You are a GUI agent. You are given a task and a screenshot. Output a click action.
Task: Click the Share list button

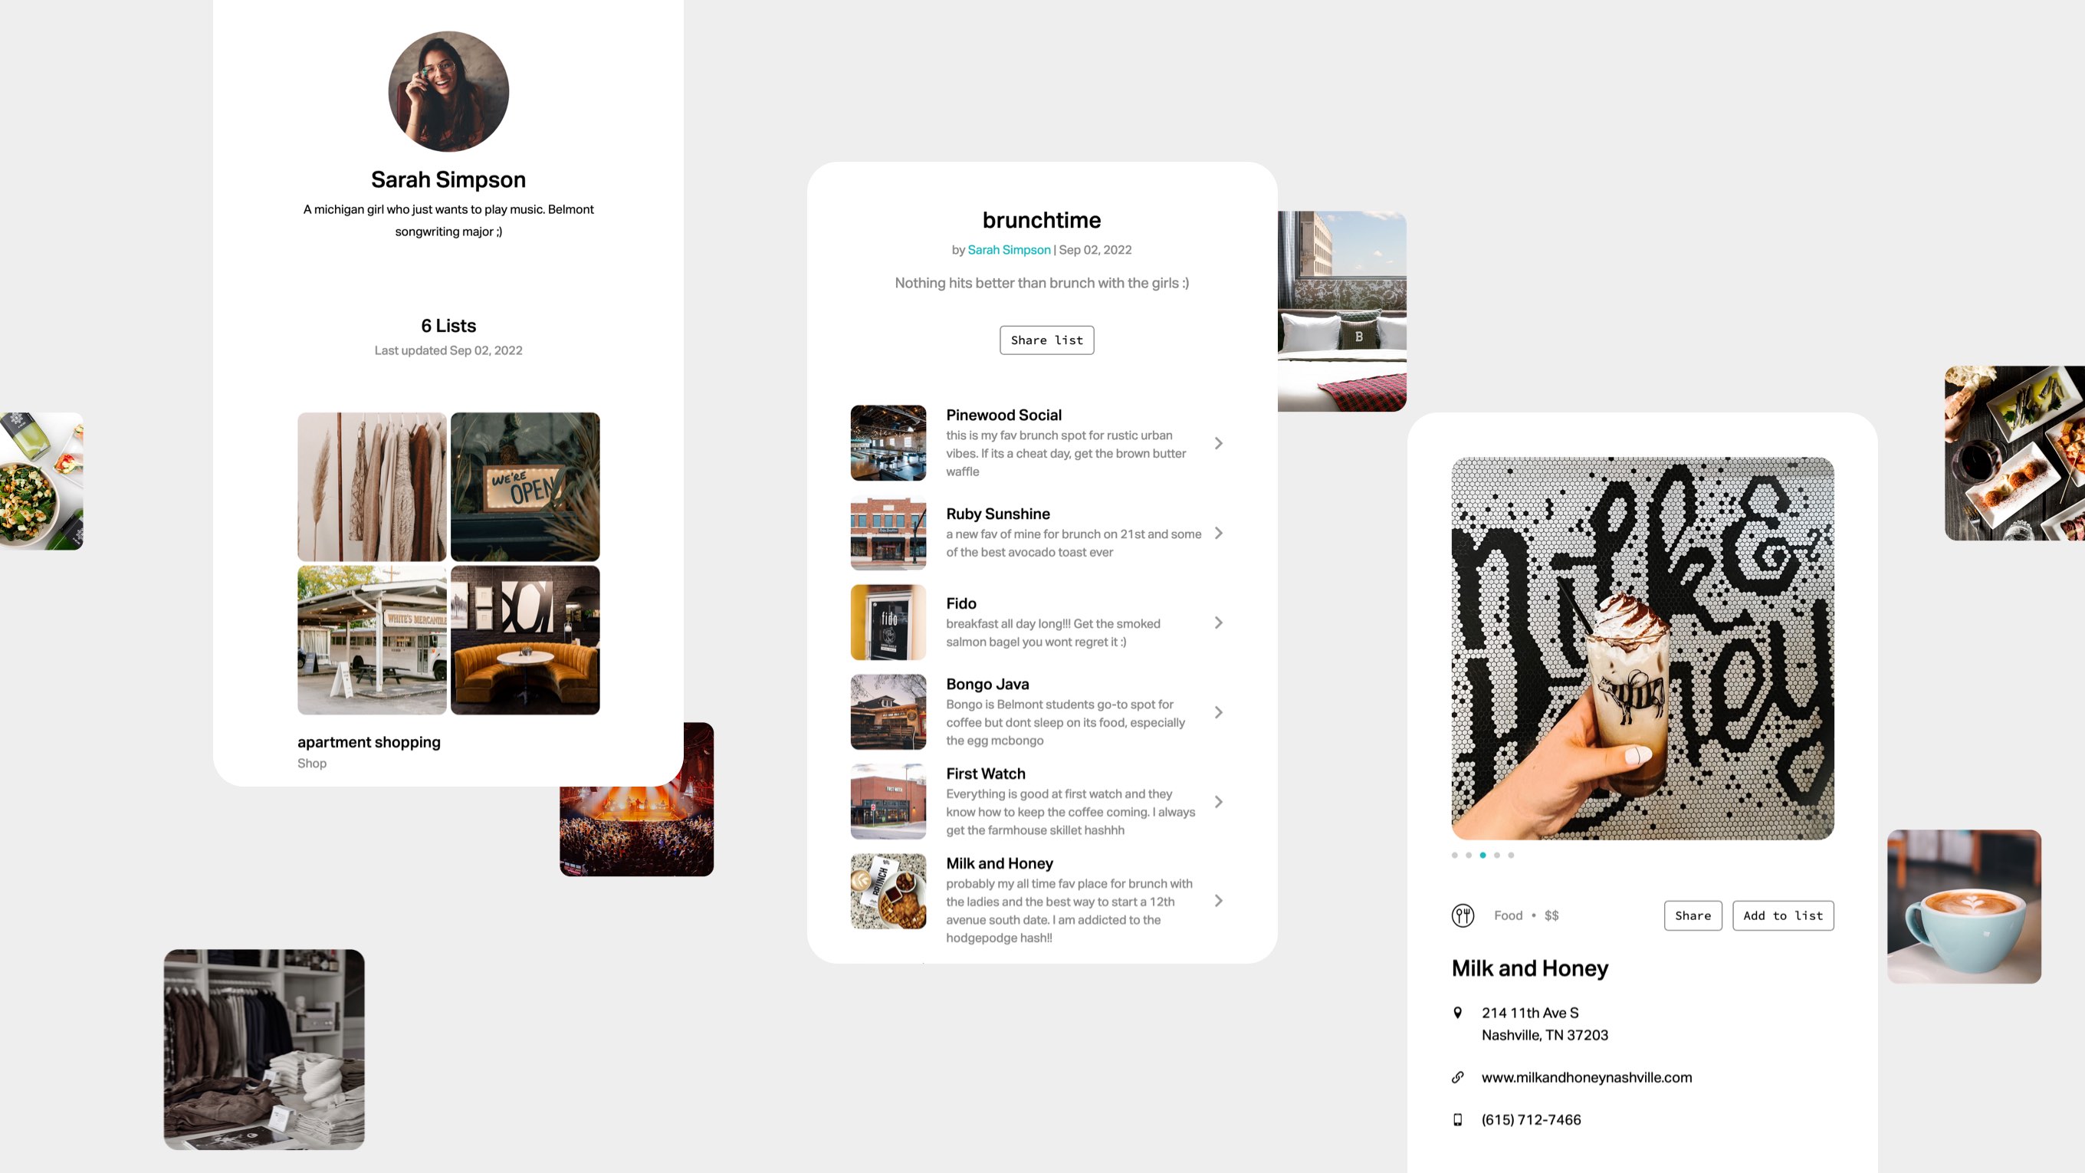coord(1047,340)
